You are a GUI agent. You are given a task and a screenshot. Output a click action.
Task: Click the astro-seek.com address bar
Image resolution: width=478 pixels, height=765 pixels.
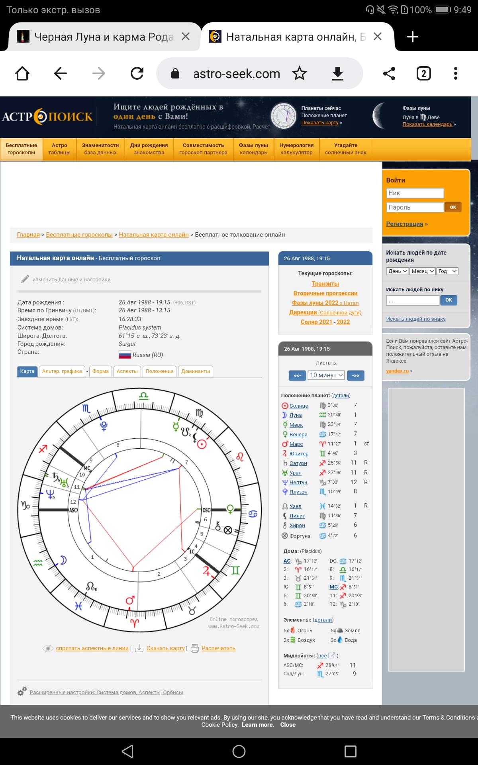[x=237, y=73]
